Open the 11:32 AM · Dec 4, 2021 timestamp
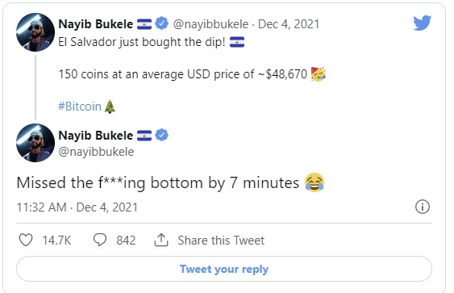Image resolution: width=454 pixels, height=293 pixels. [77, 207]
